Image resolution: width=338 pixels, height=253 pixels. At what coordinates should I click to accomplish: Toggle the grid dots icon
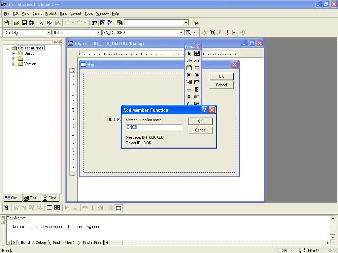point(111,208)
